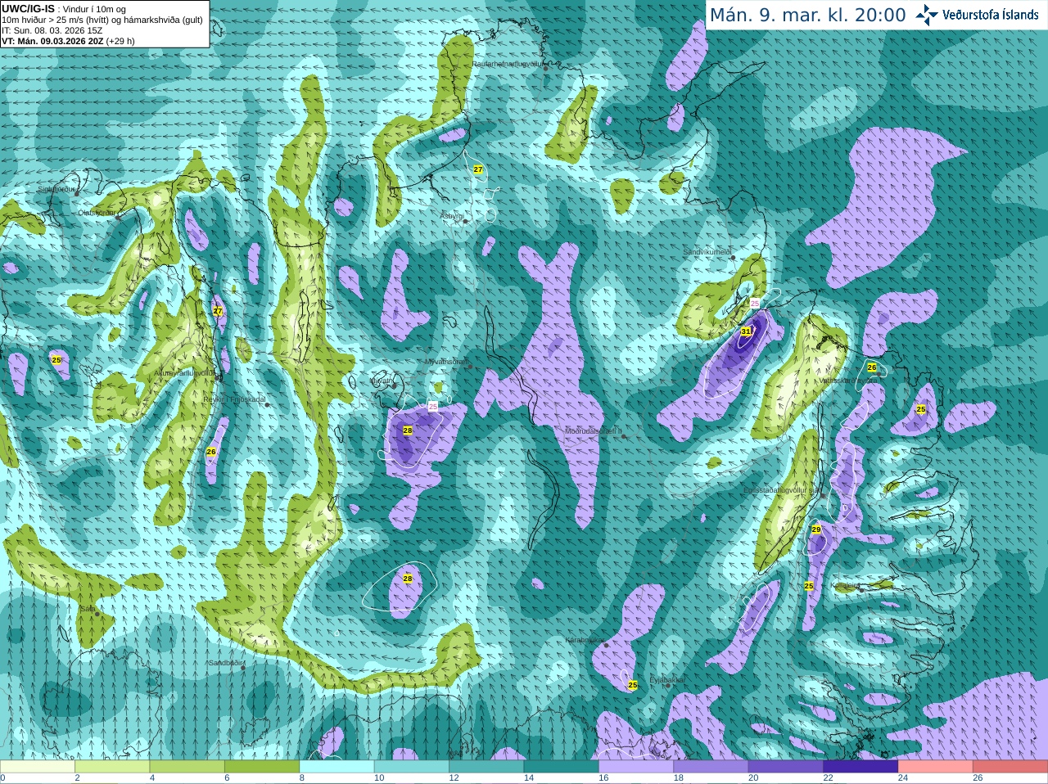
Task: Click the Möðrudalsöræfi II station label
Action: pos(594,430)
